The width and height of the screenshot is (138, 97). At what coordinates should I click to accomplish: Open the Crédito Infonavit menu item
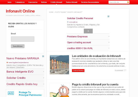pos(56,2)
